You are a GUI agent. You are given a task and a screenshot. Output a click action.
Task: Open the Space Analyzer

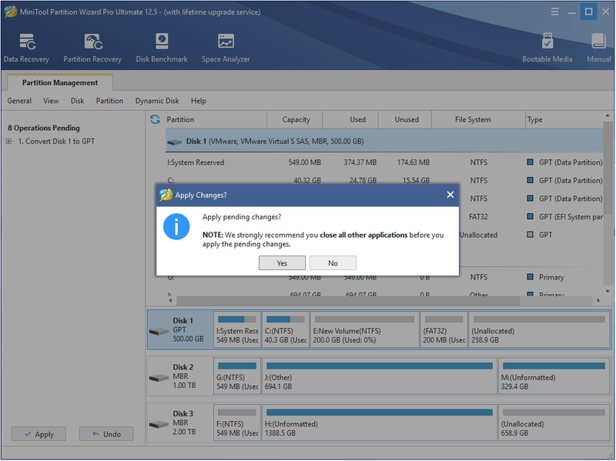226,48
